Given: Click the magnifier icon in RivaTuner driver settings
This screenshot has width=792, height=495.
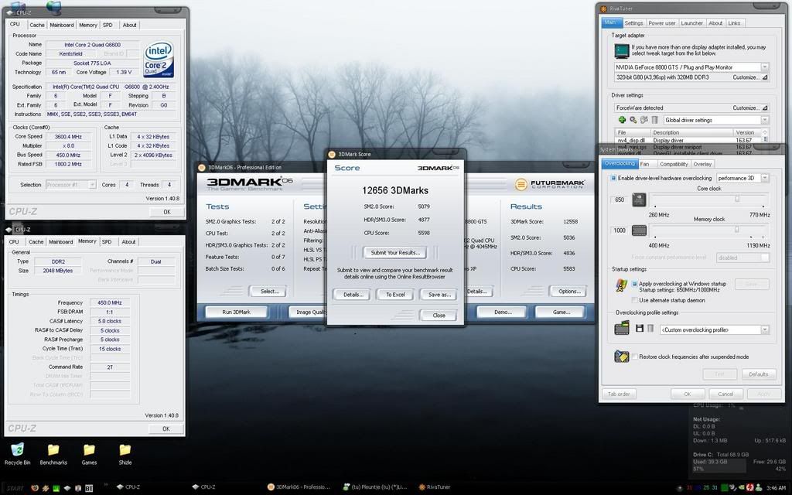Looking at the screenshot, I should pos(633,120).
